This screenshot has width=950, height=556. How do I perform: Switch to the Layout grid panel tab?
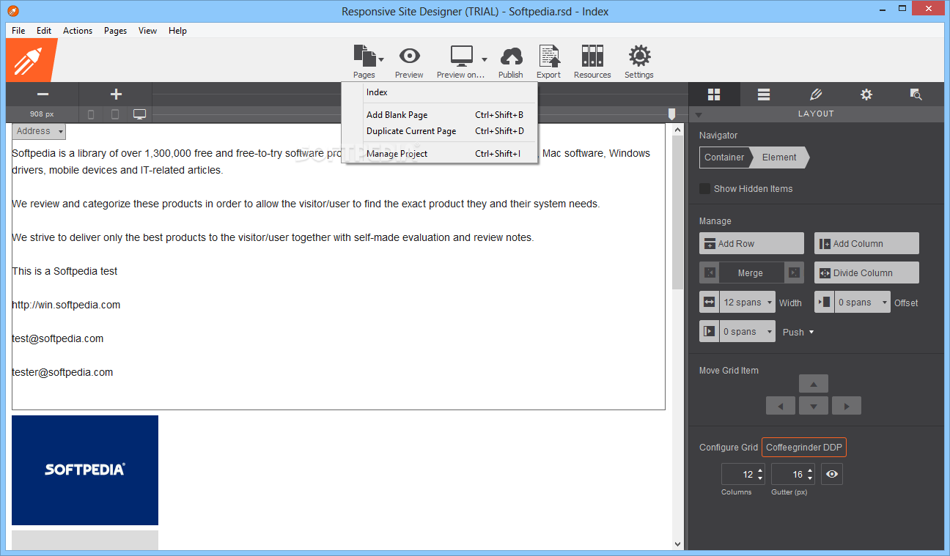coord(714,94)
